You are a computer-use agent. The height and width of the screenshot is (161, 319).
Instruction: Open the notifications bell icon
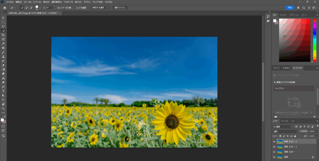(298, 7)
